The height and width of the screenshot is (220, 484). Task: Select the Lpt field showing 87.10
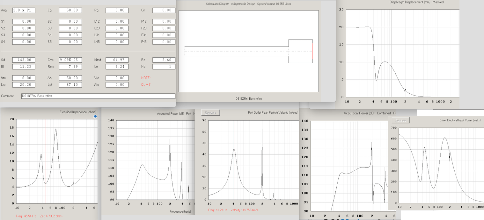70,85
